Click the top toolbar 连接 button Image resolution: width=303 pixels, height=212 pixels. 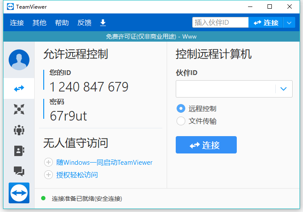[x=266, y=23]
